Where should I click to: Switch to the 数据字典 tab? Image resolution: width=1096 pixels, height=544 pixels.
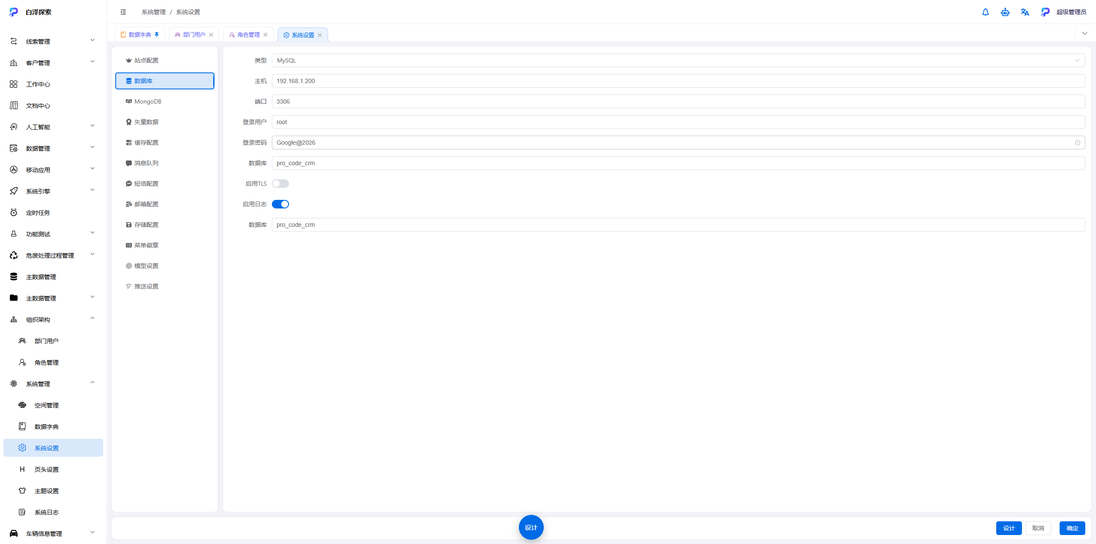(x=140, y=35)
